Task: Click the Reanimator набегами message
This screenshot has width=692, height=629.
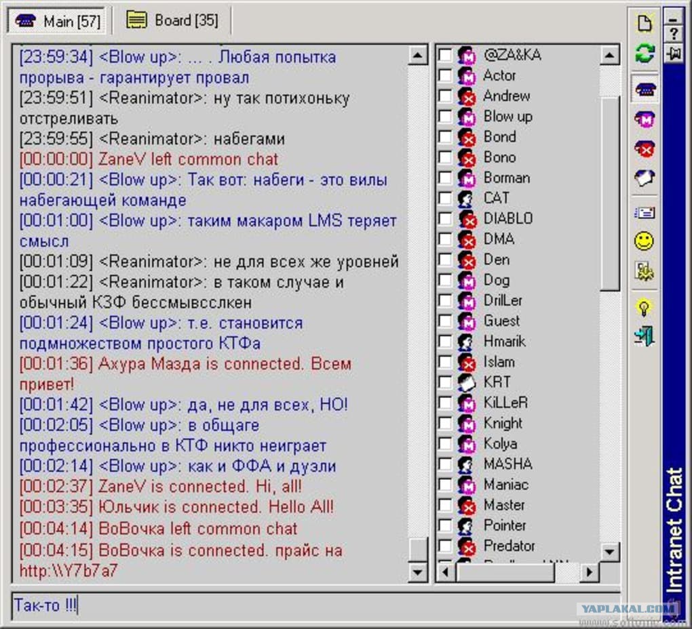Action: [x=152, y=139]
